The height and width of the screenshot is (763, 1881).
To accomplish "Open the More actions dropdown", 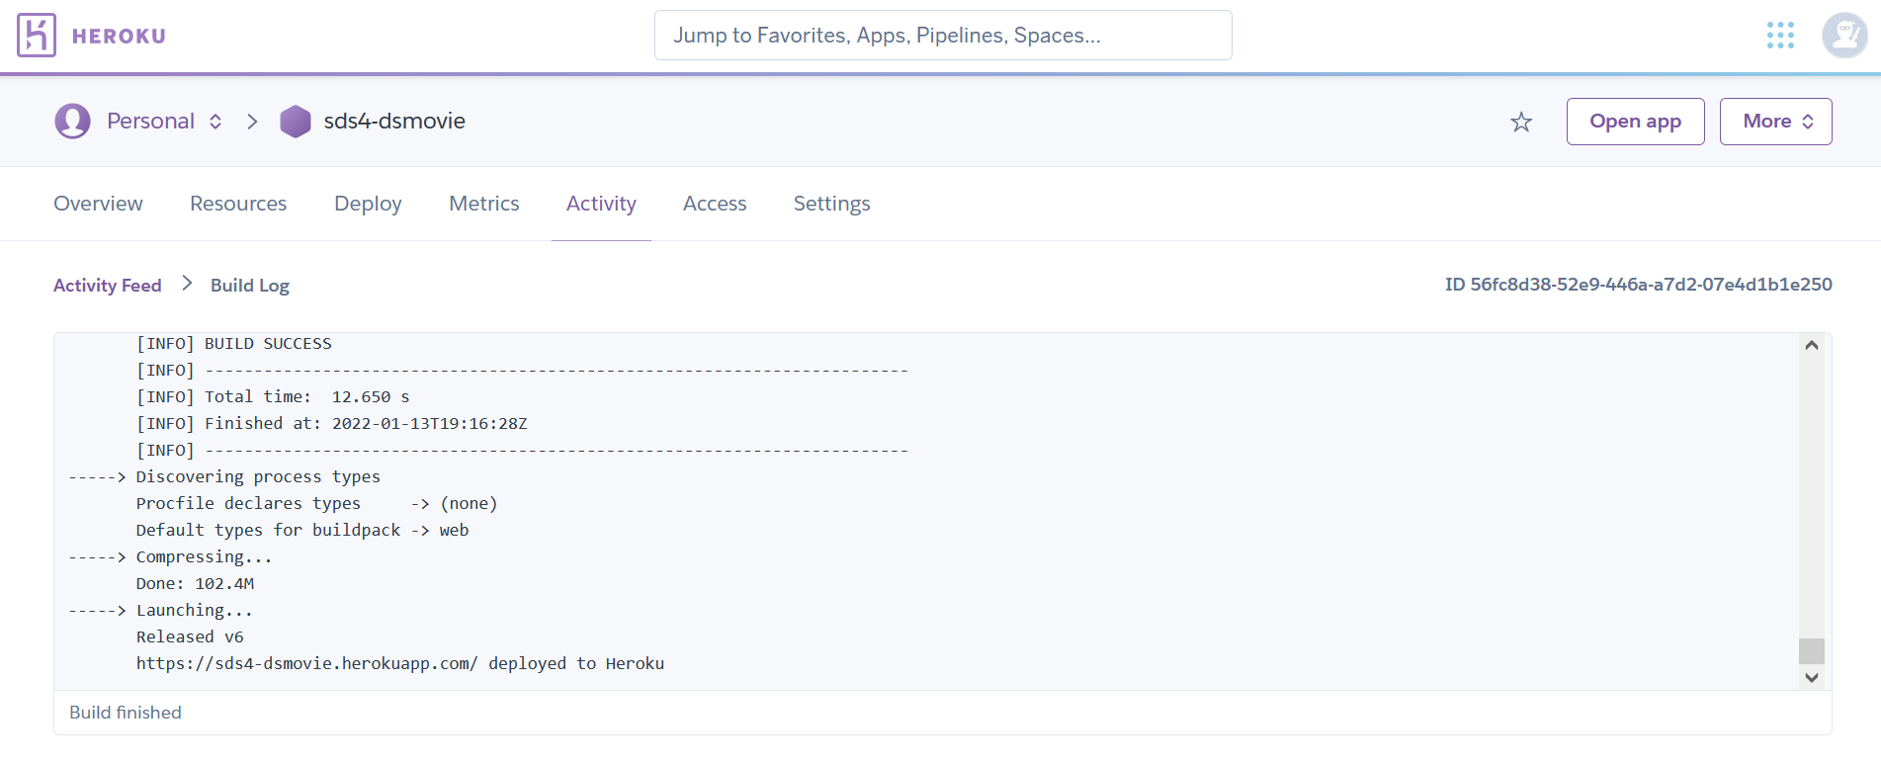I will [x=1775, y=122].
